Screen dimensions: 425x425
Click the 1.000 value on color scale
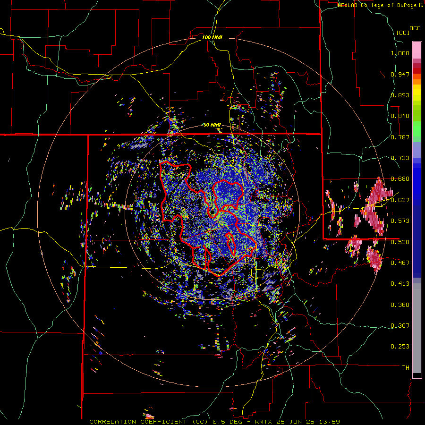coord(400,53)
